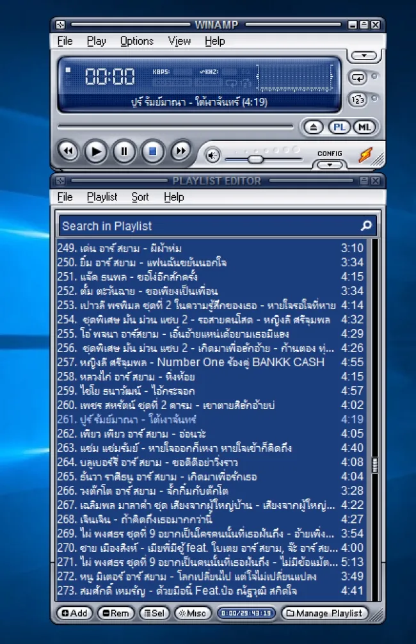Select track 257 Number One BANKK CASH
The height and width of the screenshot is (644, 416).
pyautogui.click(x=211, y=362)
